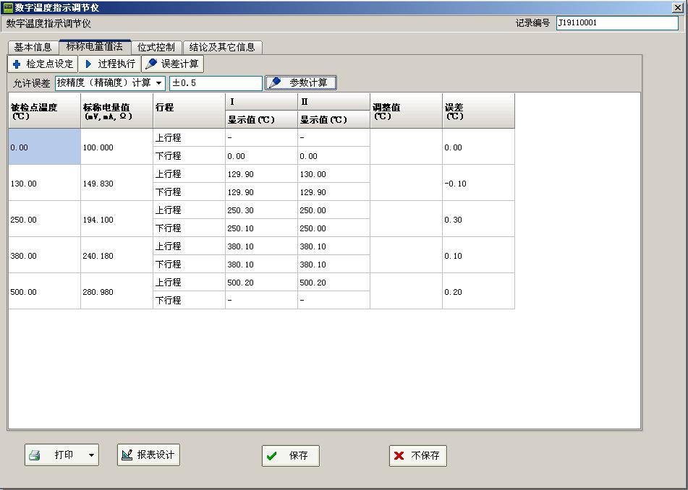Switch to the 基本信息 tab
Screen dimensions: 688x490
pyautogui.click(x=33, y=47)
